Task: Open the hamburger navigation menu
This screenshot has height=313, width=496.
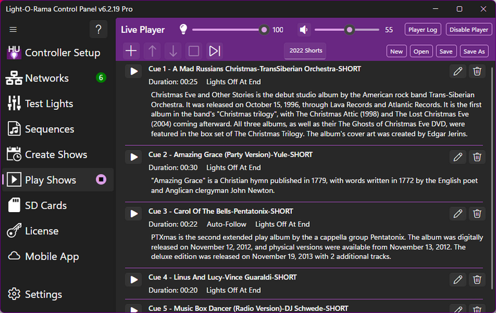Action: coord(13,30)
